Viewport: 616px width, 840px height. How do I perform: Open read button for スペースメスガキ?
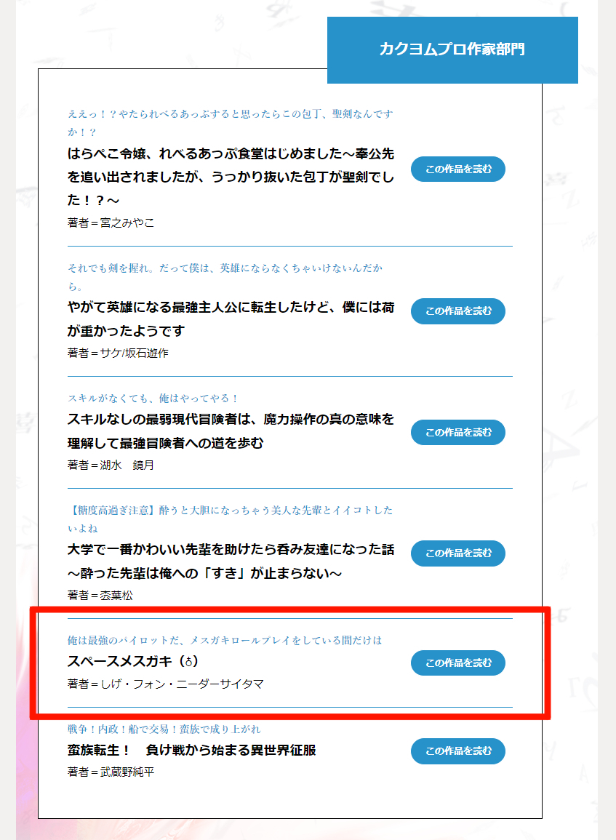click(x=458, y=663)
